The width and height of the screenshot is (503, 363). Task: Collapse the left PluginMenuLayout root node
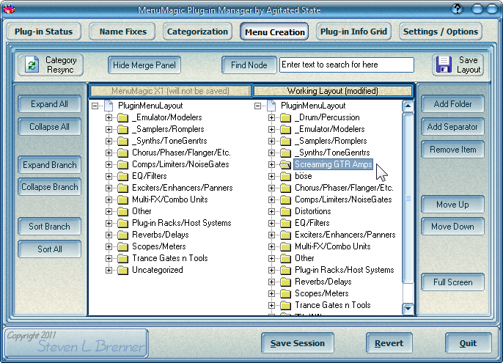click(x=95, y=106)
